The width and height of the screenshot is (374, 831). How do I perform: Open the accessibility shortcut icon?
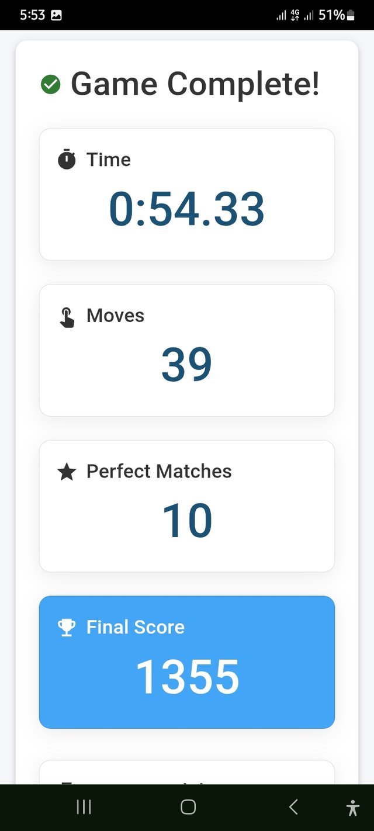(352, 808)
